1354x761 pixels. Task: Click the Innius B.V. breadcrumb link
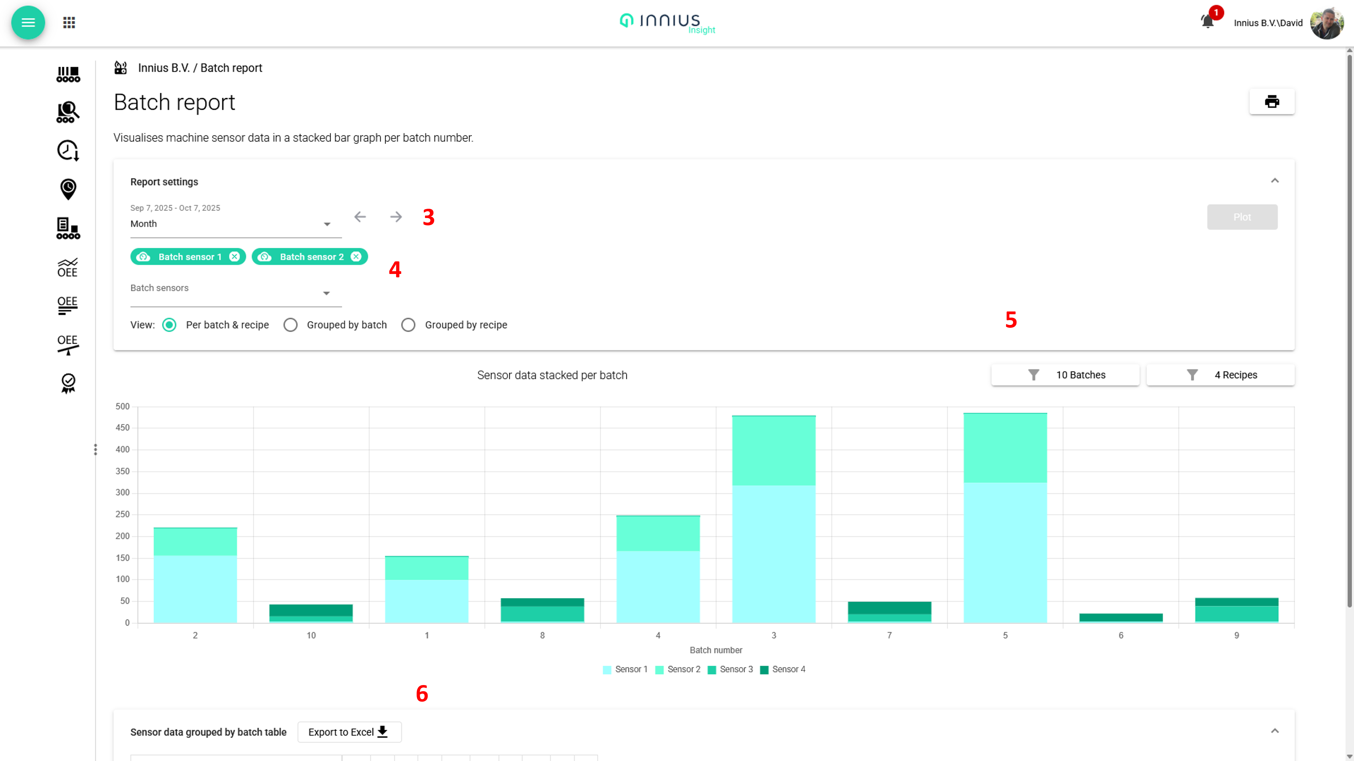point(163,68)
